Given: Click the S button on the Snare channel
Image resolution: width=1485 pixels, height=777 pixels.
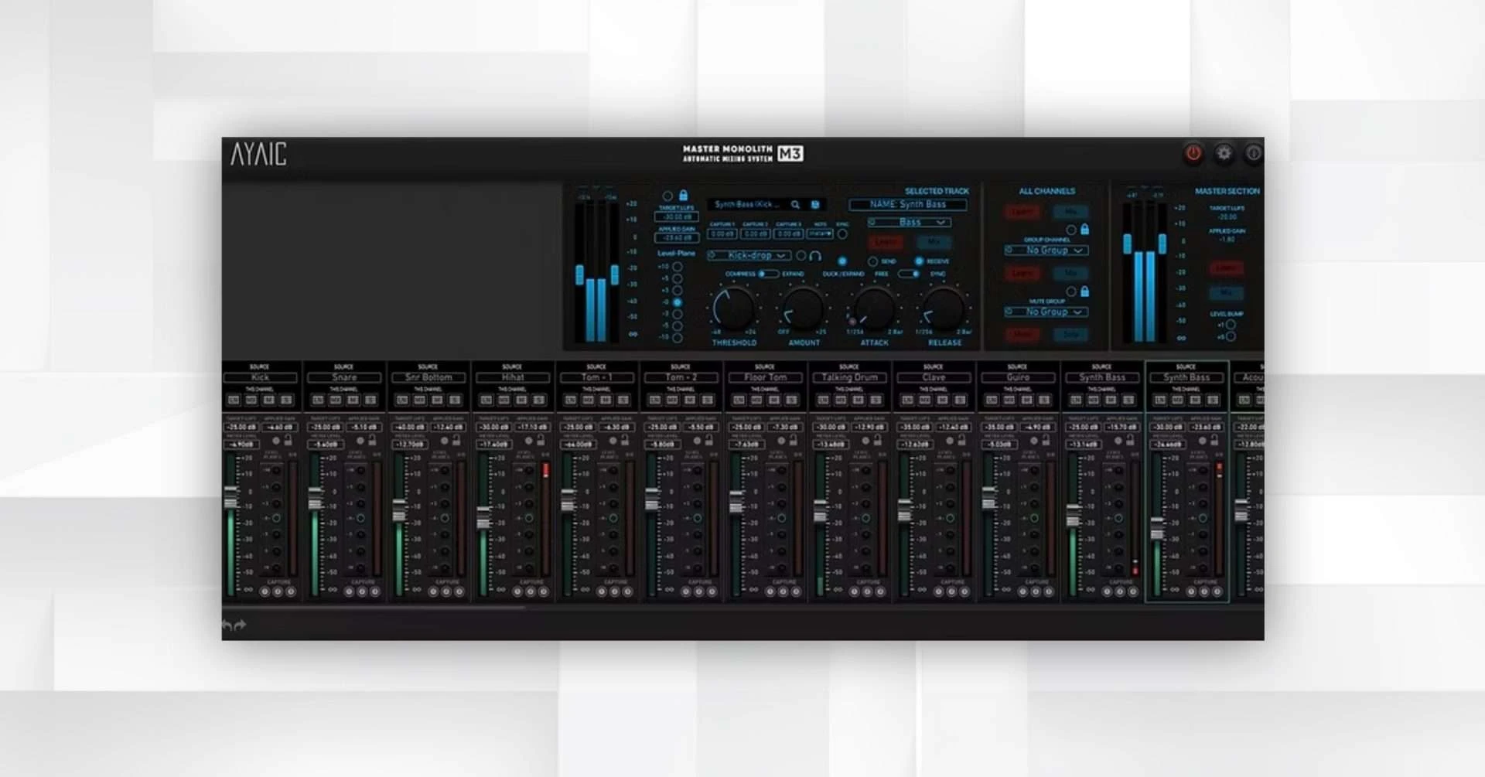Looking at the screenshot, I should [371, 400].
